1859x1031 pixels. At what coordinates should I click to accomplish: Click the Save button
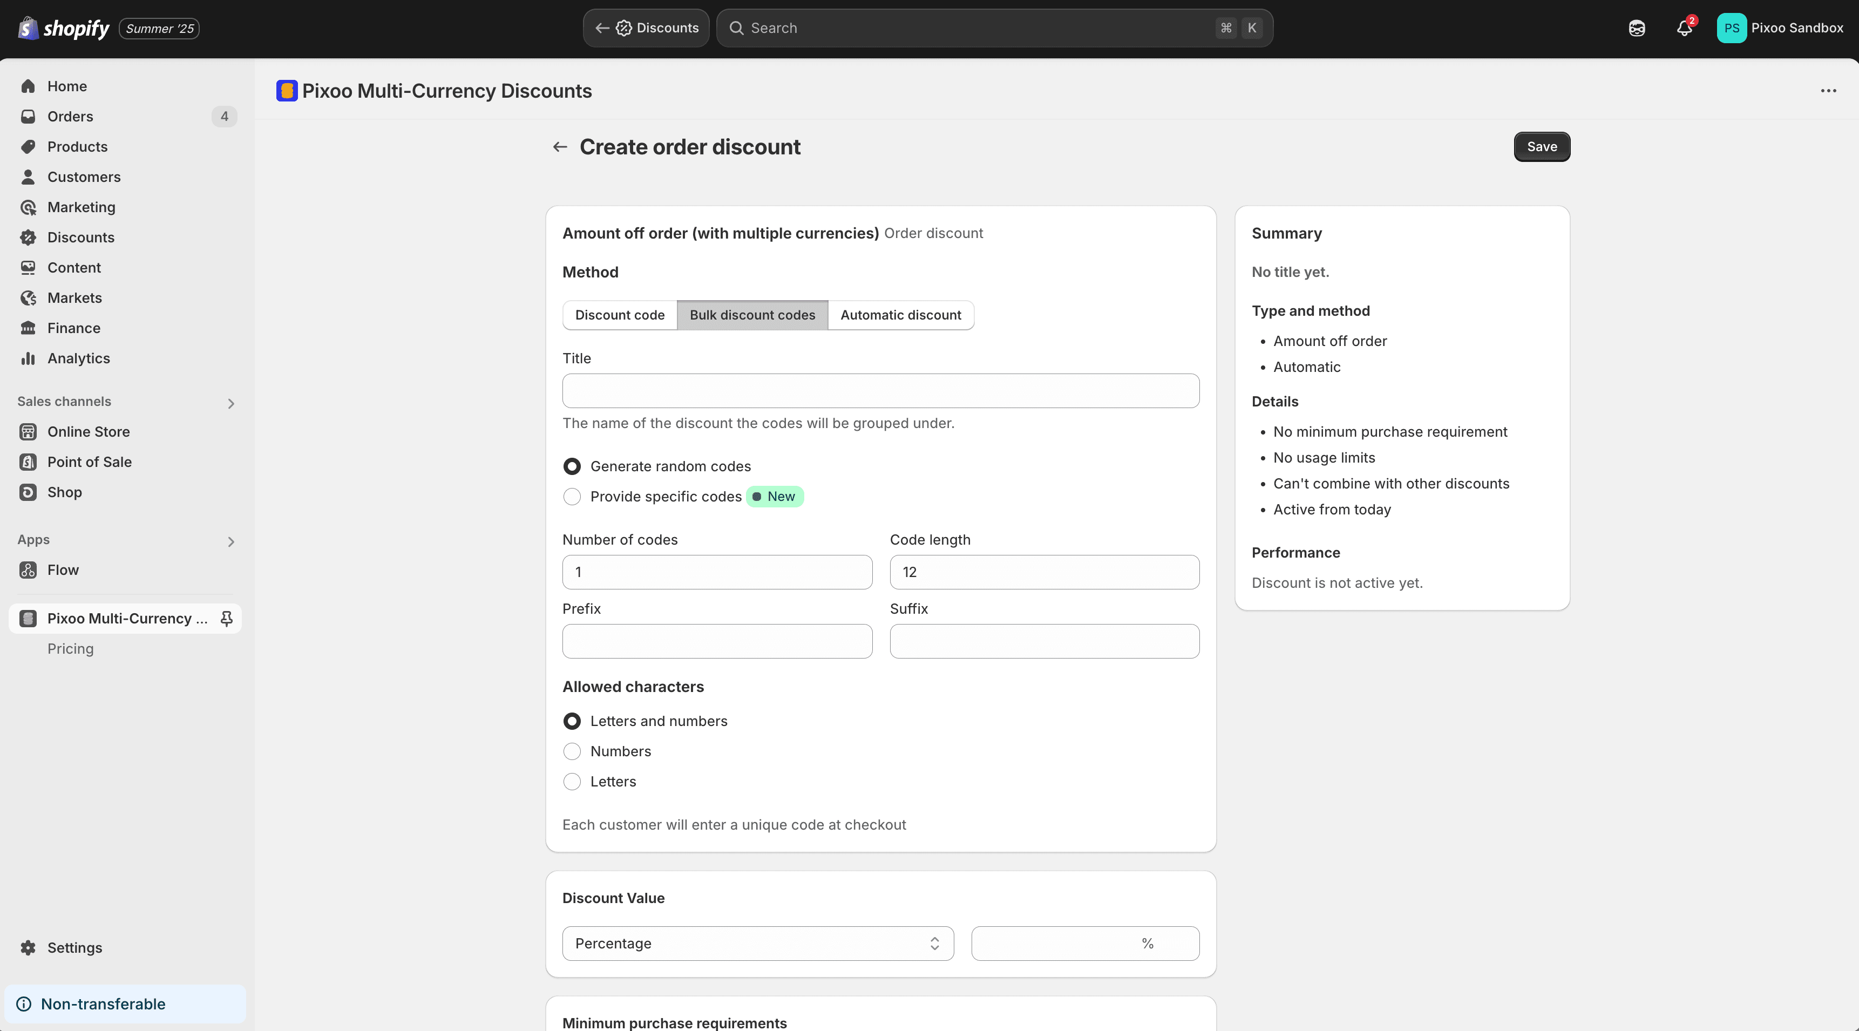click(x=1542, y=147)
